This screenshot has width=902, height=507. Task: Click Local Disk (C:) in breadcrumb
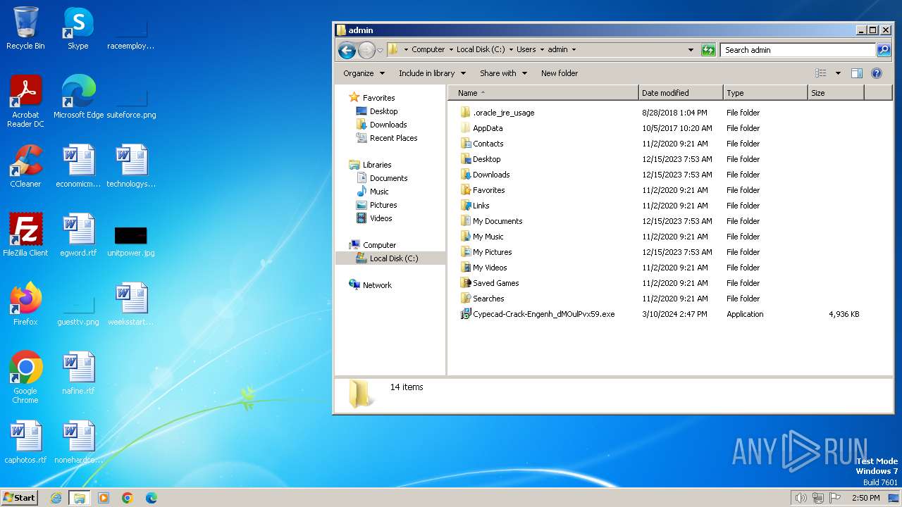pyautogui.click(x=481, y=50)
